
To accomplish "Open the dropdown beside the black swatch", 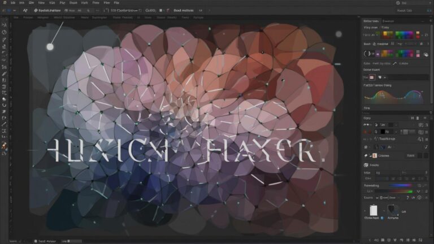I will 396,132.
